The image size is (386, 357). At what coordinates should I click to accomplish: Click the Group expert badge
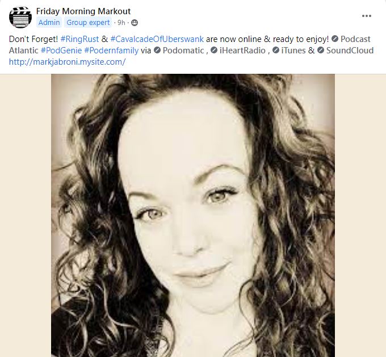pos(88,23)
